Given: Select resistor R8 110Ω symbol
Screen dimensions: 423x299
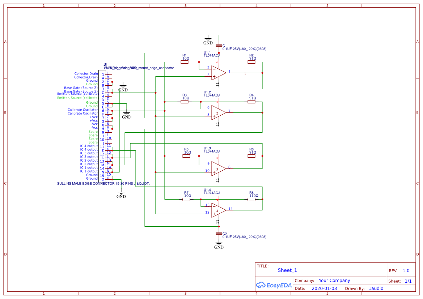Looking at the screenshot, I should [x=251, y=199].
